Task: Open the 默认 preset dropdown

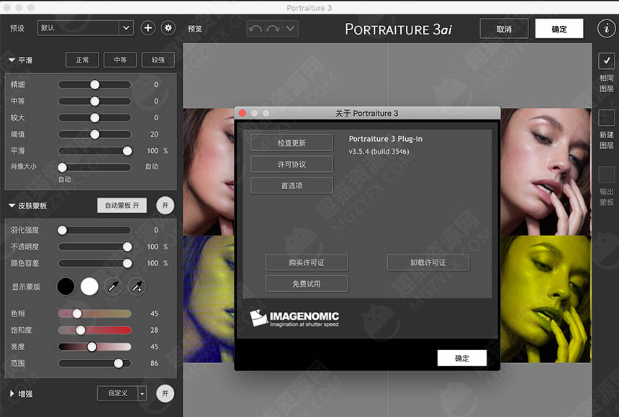Action: point(85,28)
